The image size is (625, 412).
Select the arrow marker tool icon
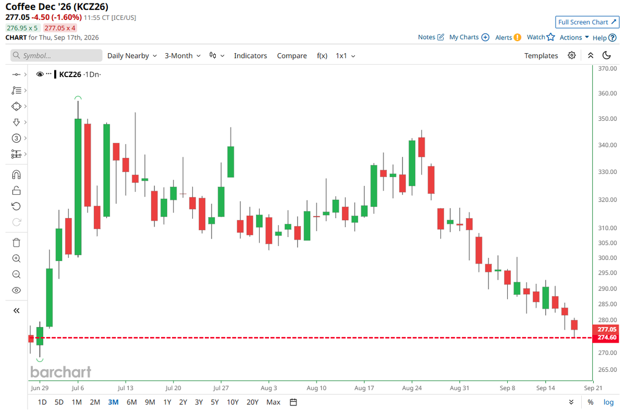click(16, 122)
